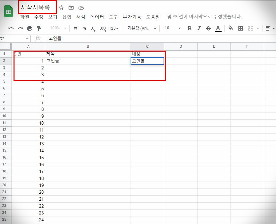Undo the last action
Screen dimensions: 276x224
[x=11, y=28]
